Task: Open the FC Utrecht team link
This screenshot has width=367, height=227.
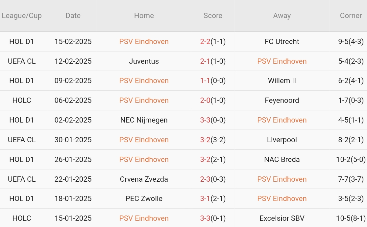Action: point(282,42)
